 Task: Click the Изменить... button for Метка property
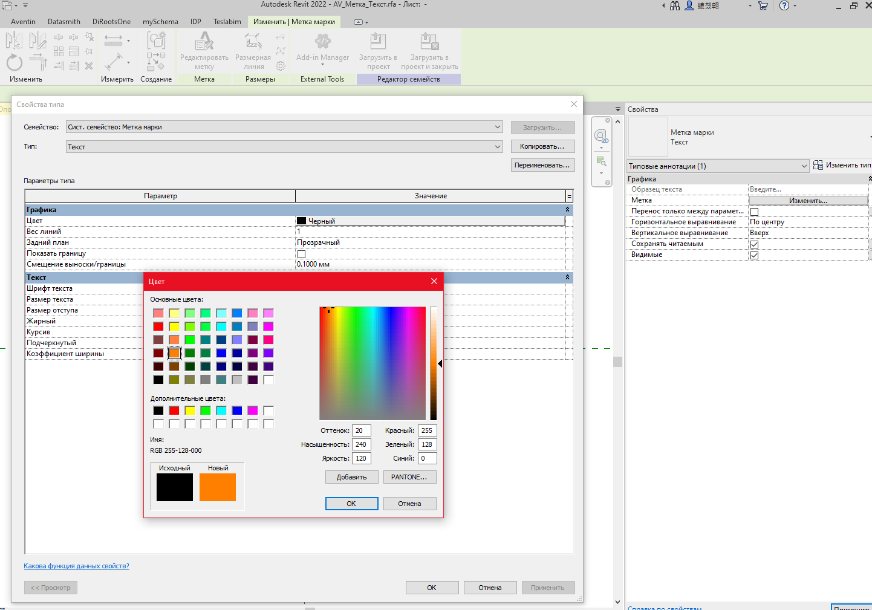tap(808, 200)
